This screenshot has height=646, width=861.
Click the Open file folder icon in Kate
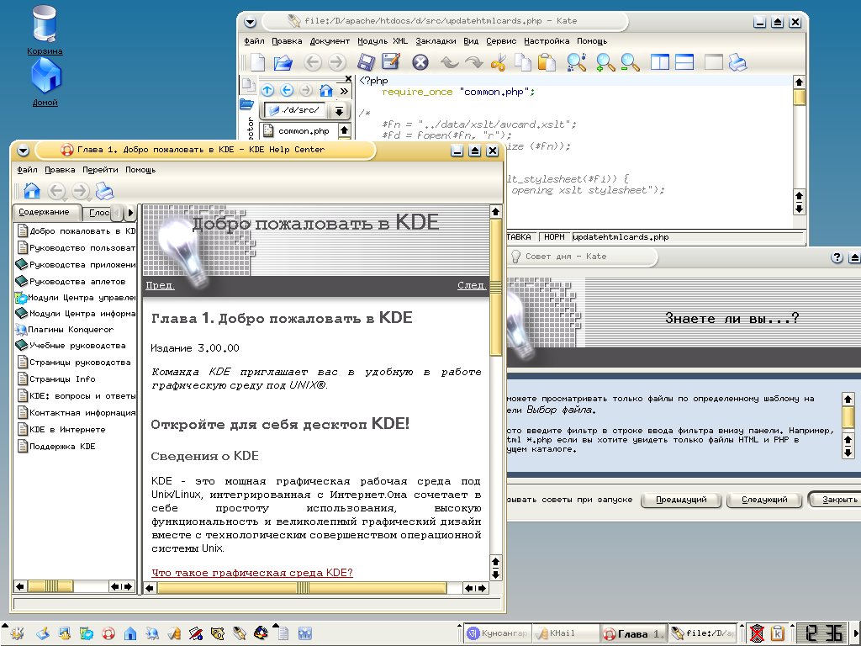pos(283,62)
